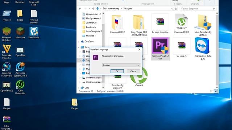Launch the IObit Uninstaller shortcut

[20, 87]
